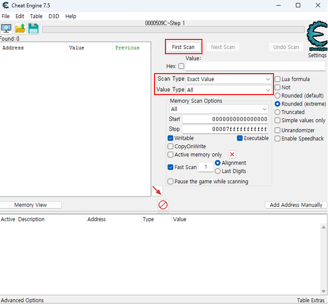The width and height of the screenshot is (328, 304).
Task: Open Advanced Options
Action: 22,300
